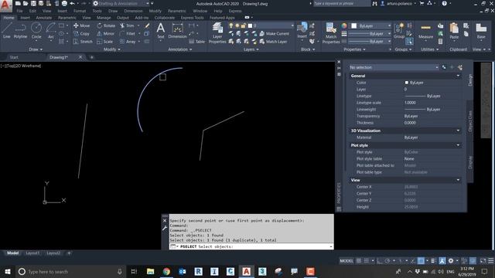The height and width of the screenshot is (278, 495).
Task: Open the Parametric ribbon tab
Action: click(67, 18)
